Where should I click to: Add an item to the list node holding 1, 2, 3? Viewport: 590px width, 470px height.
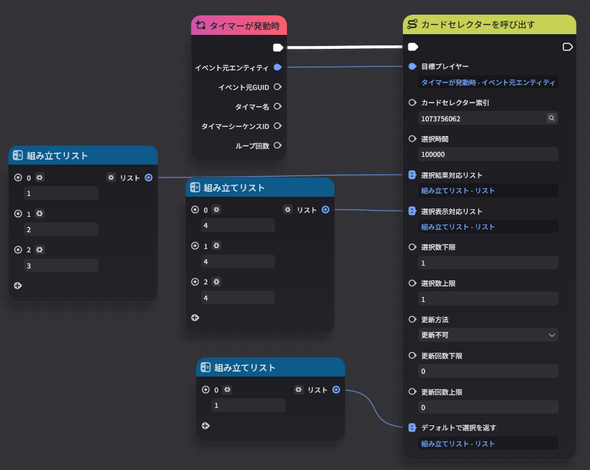[17, 285]
